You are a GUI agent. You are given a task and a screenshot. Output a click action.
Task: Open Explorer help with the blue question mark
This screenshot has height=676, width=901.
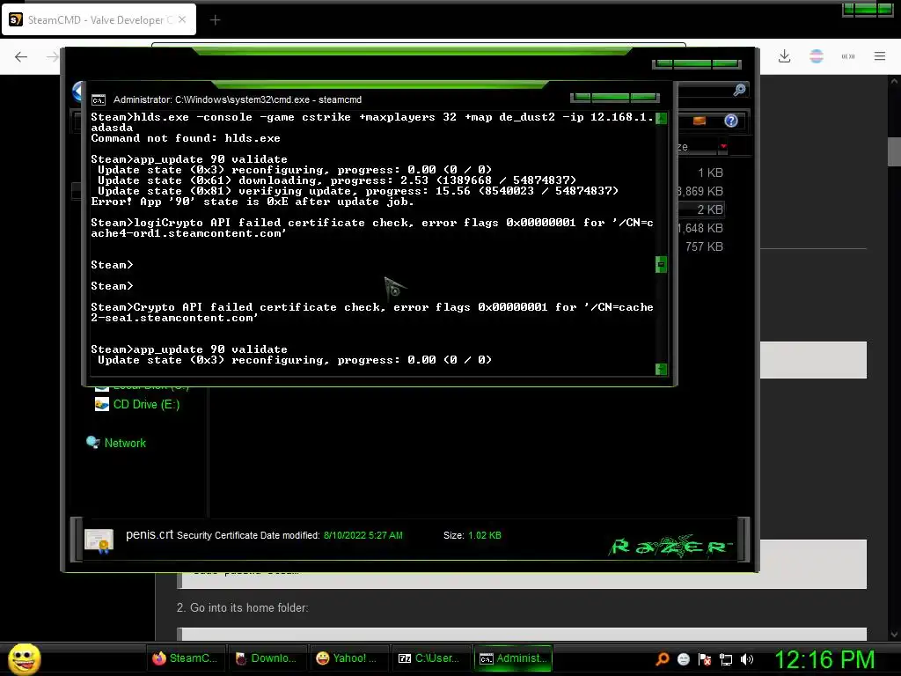pos(731,121)
